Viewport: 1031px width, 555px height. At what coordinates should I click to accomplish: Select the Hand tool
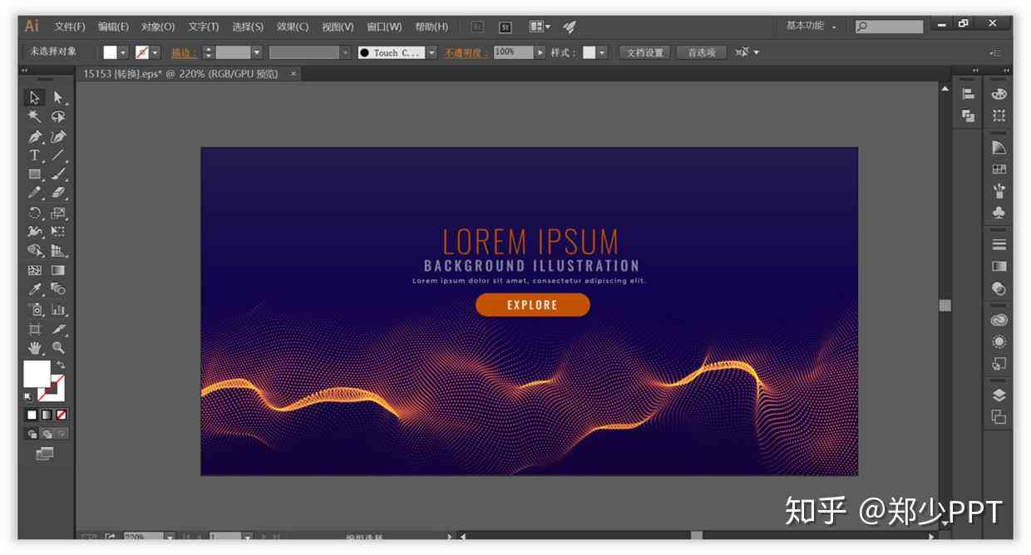pyautogui.click(x=34, y=347)
